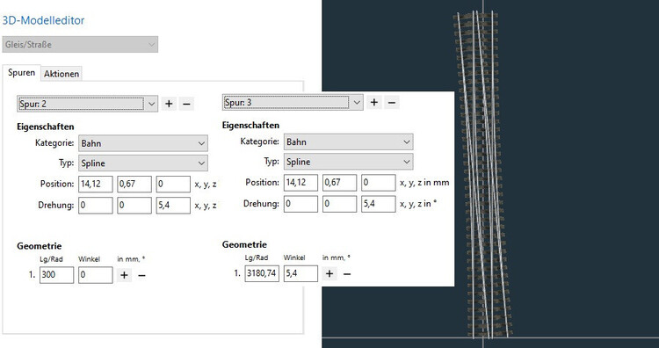Remove track using minus next to Spur: 2

(x=186, y=104)
